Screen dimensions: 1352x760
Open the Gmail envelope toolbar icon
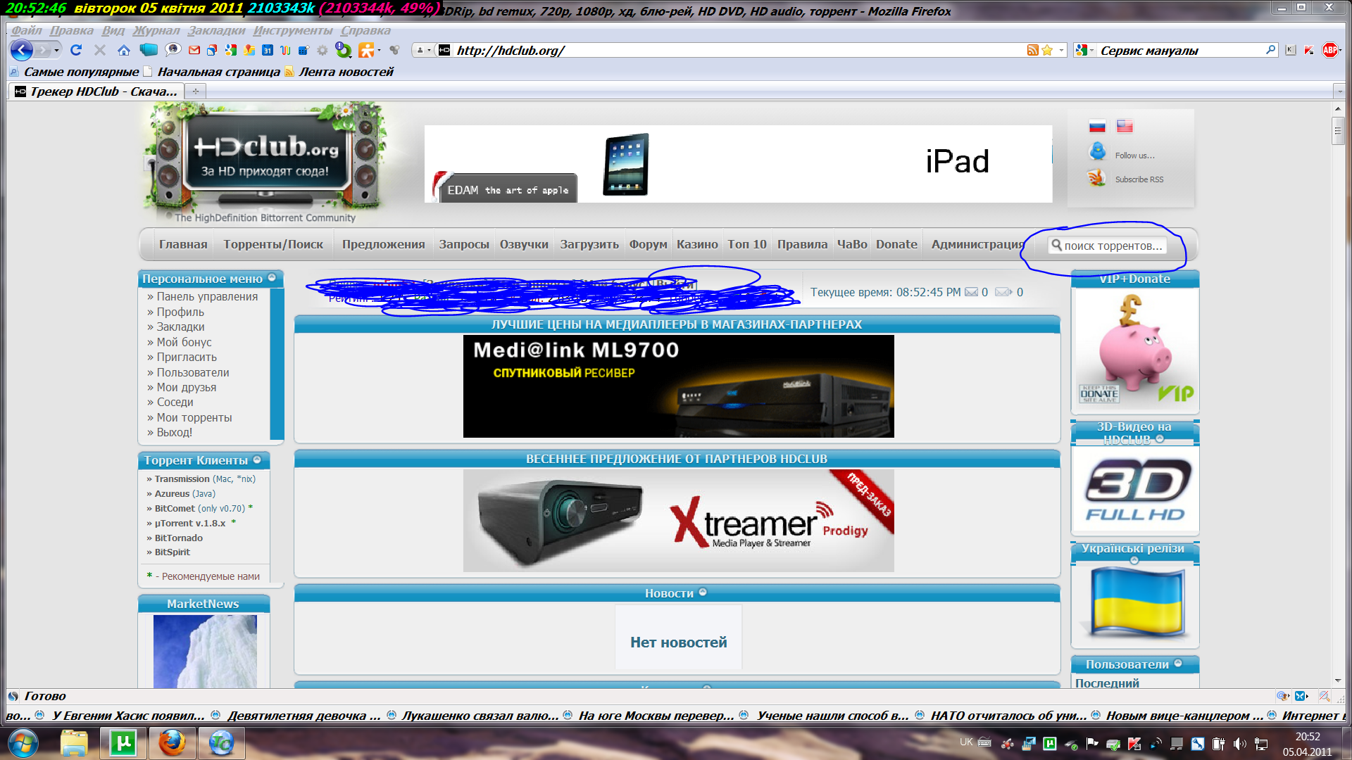[x=194, y=50]
